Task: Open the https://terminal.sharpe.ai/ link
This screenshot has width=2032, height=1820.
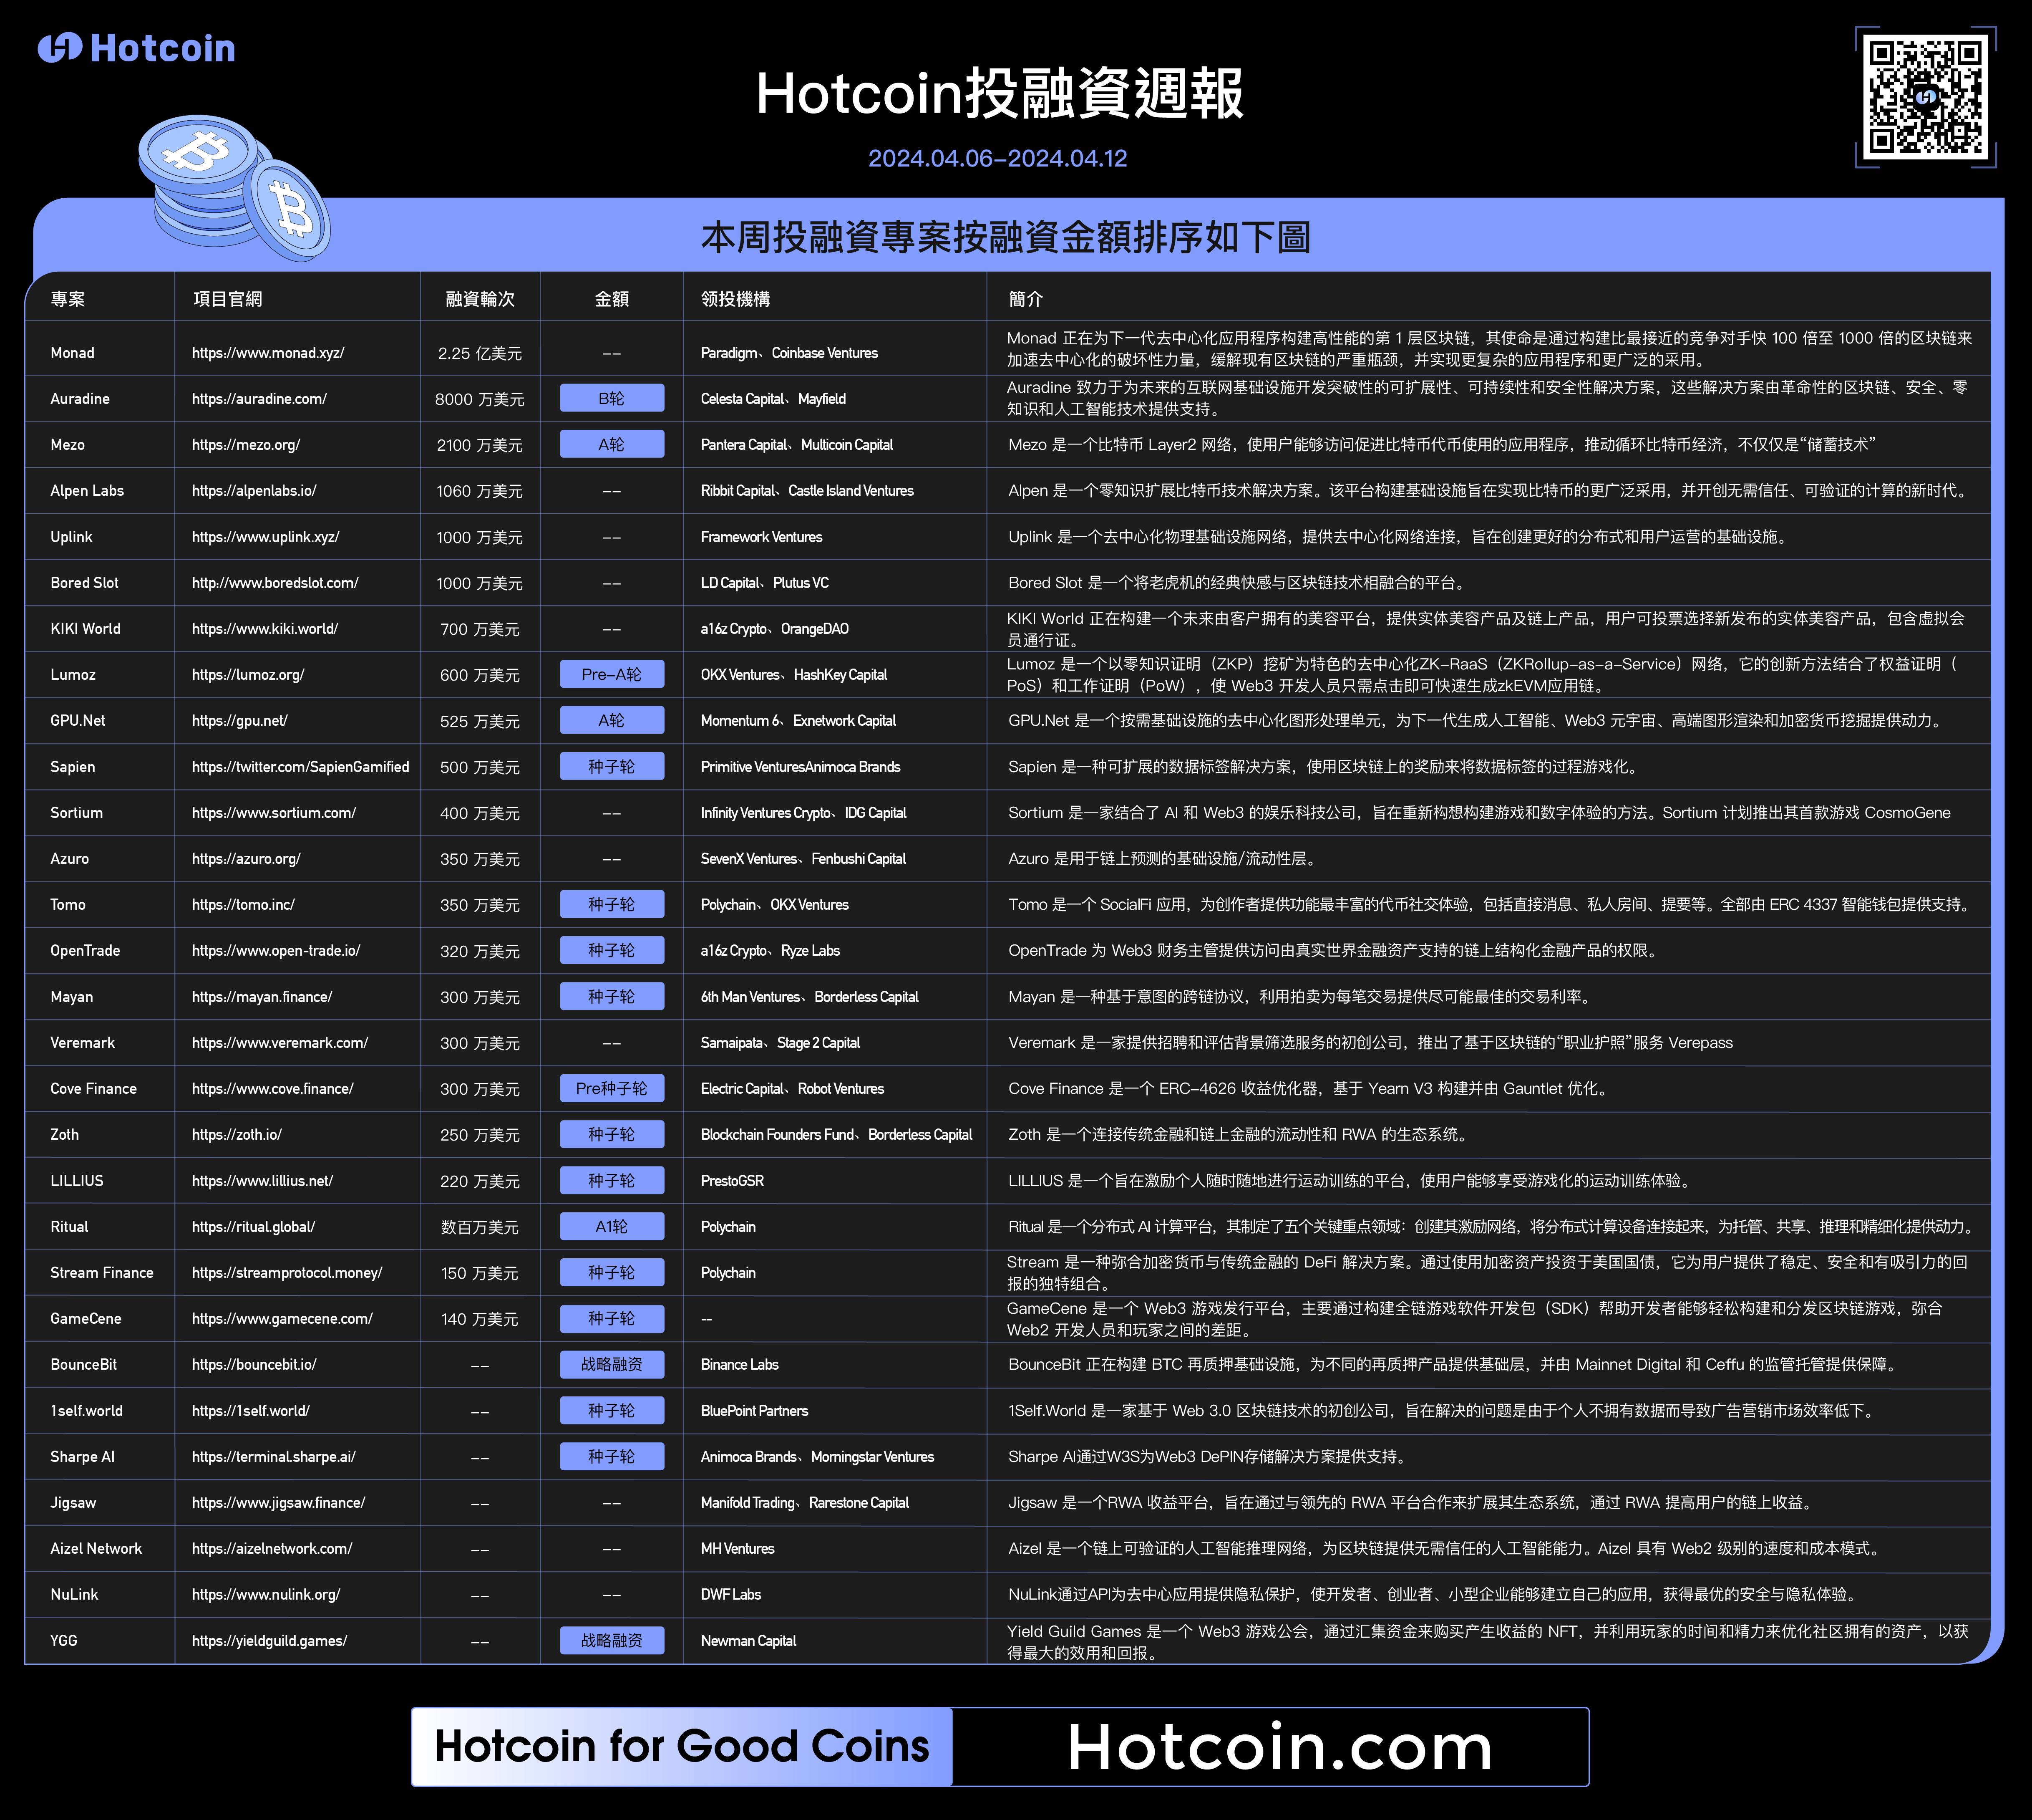Action: [x=274, y=1457]
